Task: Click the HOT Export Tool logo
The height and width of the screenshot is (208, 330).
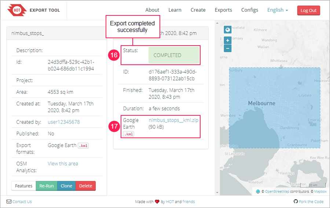Action: click(34, 10)
